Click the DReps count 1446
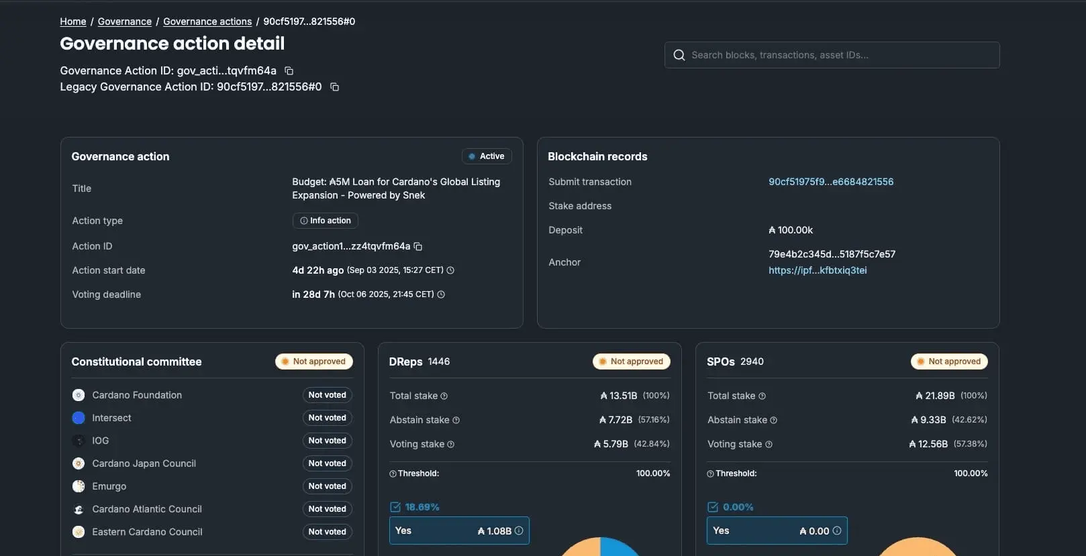 439,362
